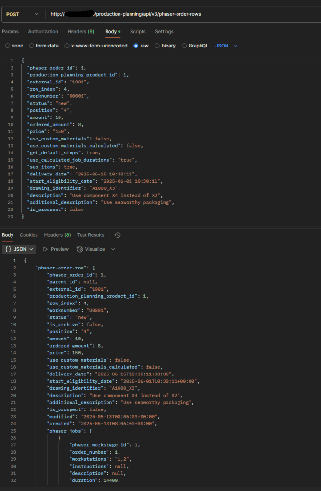
Task: Switch to the Scripts tab
Action: pyautogui.click(x=138, y=32)
